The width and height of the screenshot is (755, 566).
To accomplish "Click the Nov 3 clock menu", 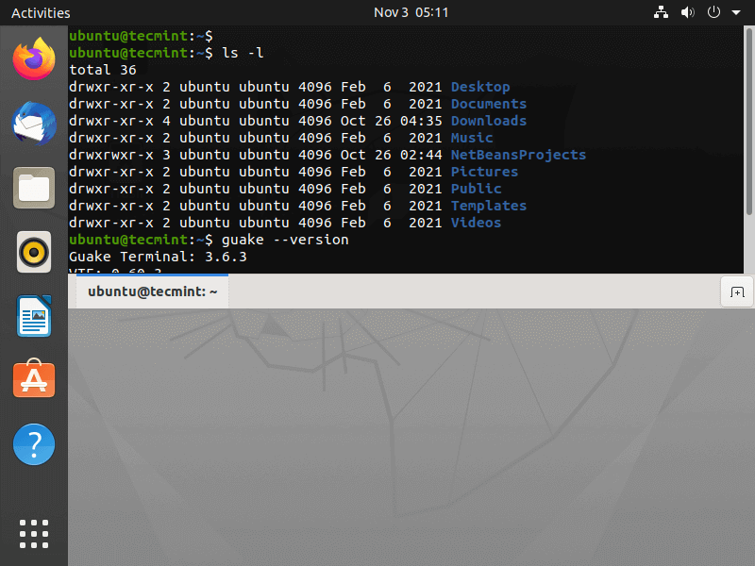I will point(411,12).
